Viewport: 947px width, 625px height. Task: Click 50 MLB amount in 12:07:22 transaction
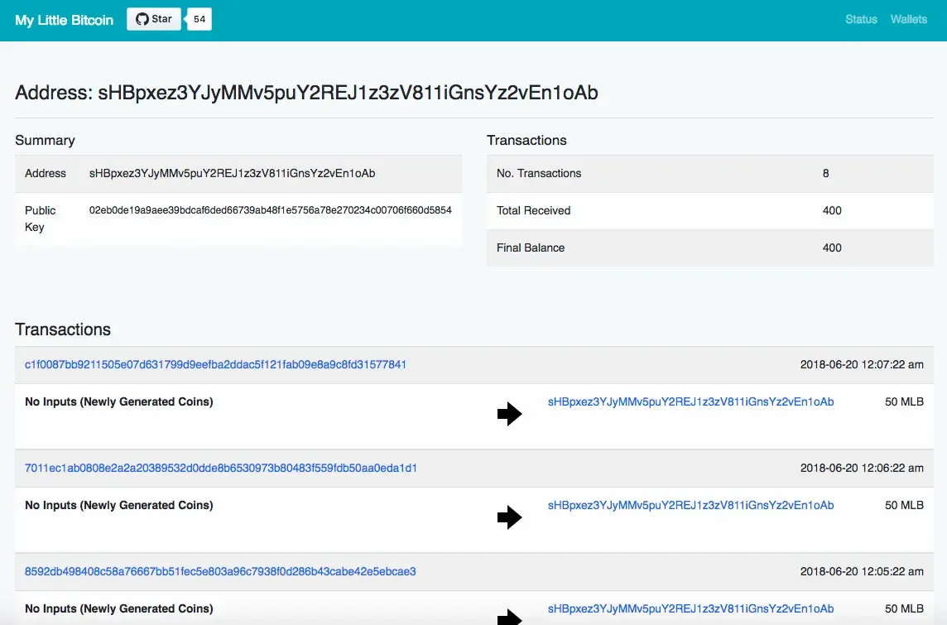click(904, 401)
